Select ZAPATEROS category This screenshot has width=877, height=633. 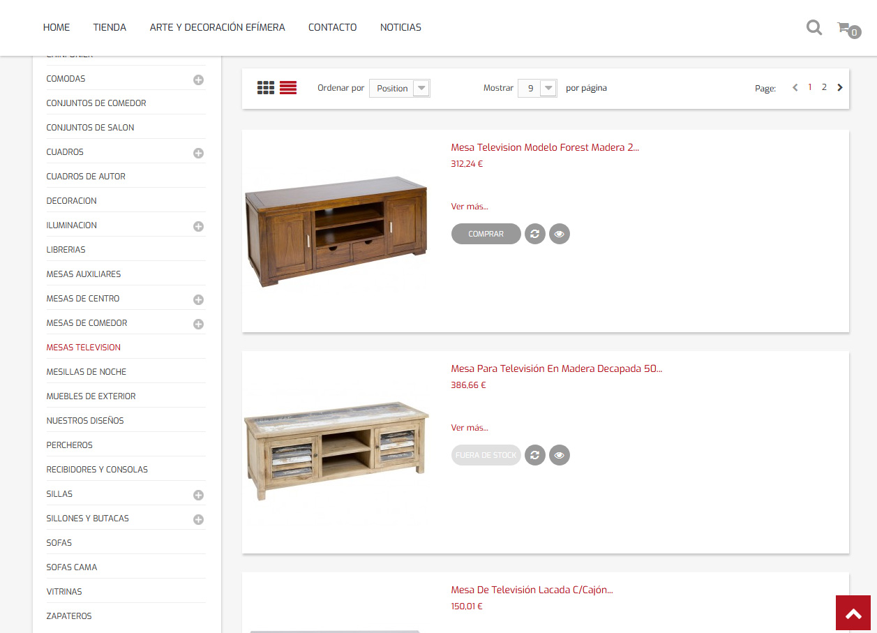click(69, 616)
